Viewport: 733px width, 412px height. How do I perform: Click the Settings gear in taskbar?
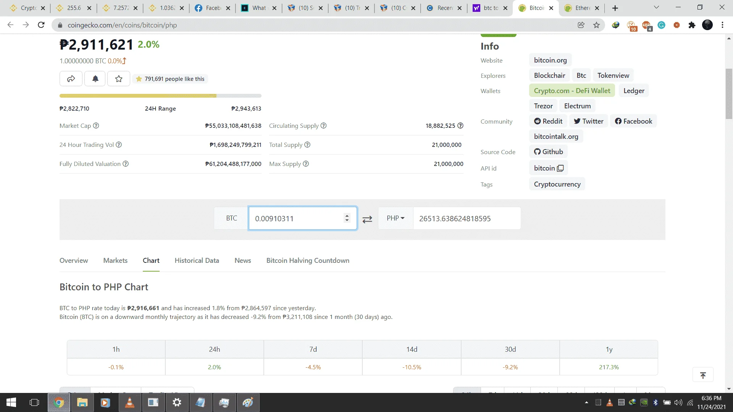(x=177, y=402)
